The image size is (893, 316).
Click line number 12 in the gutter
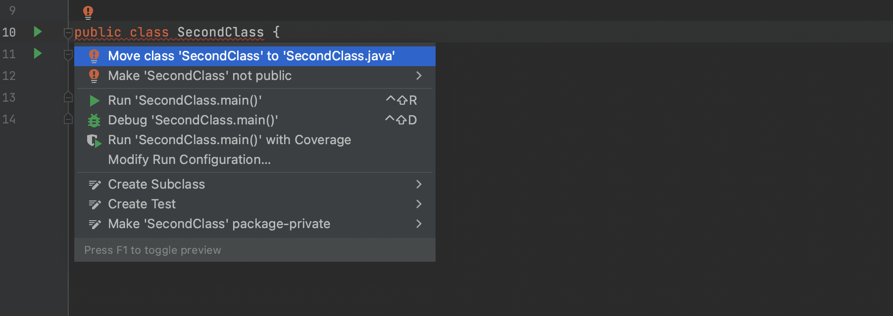[8, 76]
